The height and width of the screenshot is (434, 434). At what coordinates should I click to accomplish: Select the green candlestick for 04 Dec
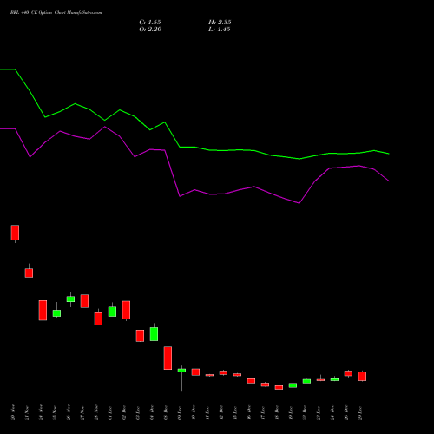(x=154, y=334)
